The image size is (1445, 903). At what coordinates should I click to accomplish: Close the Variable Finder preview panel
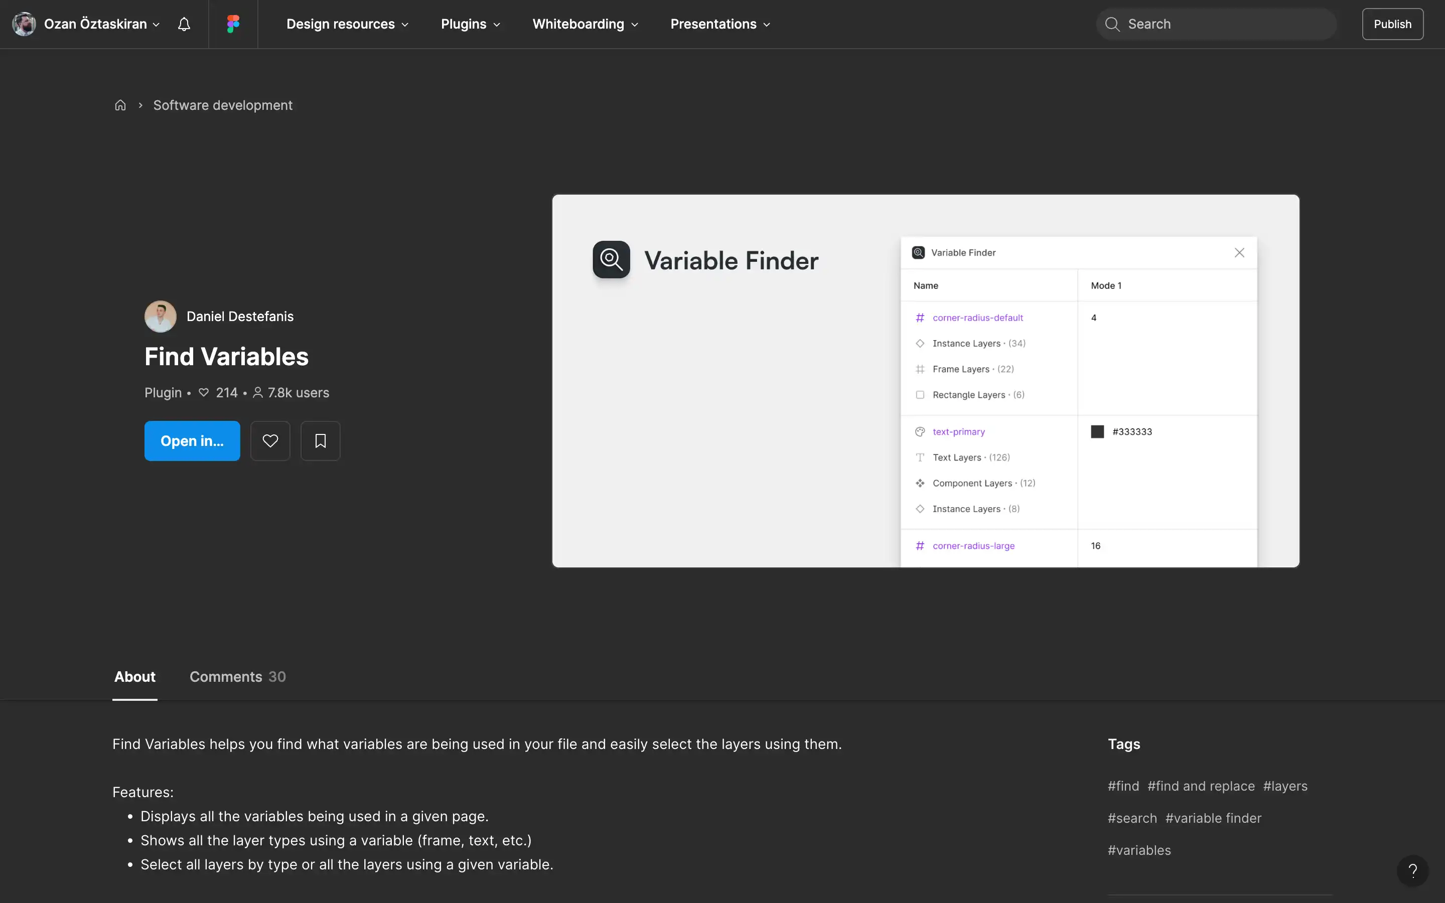pos(1239,253)
